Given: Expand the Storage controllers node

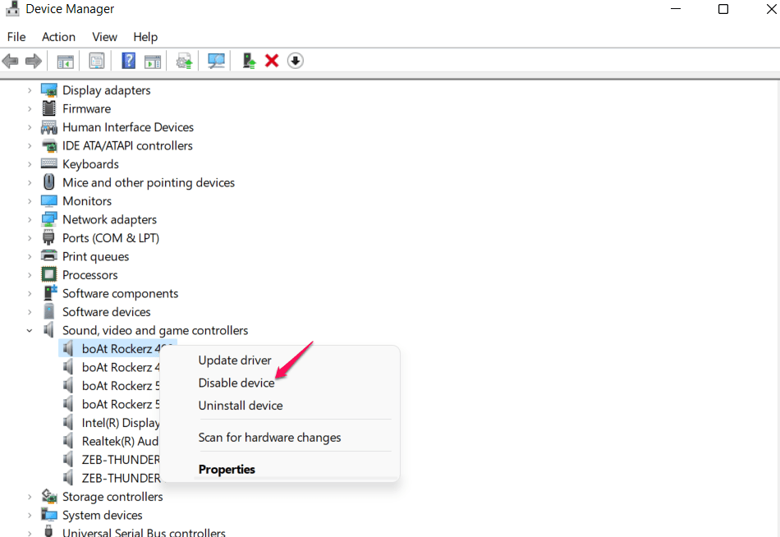Looking at the screenshot, I should tap(30, 497).
